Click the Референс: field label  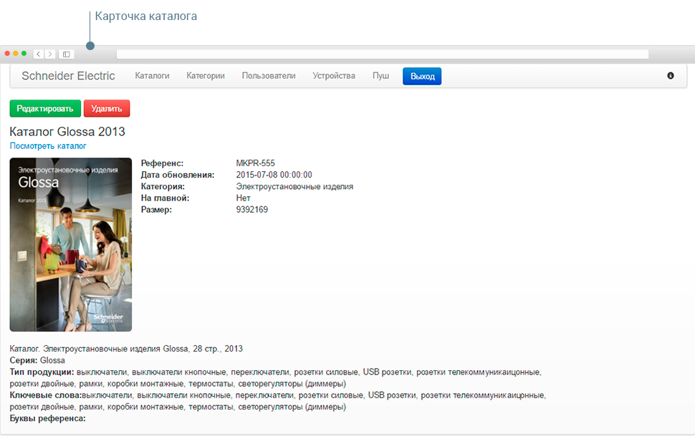pyautogui.click(x=162, y=163)
